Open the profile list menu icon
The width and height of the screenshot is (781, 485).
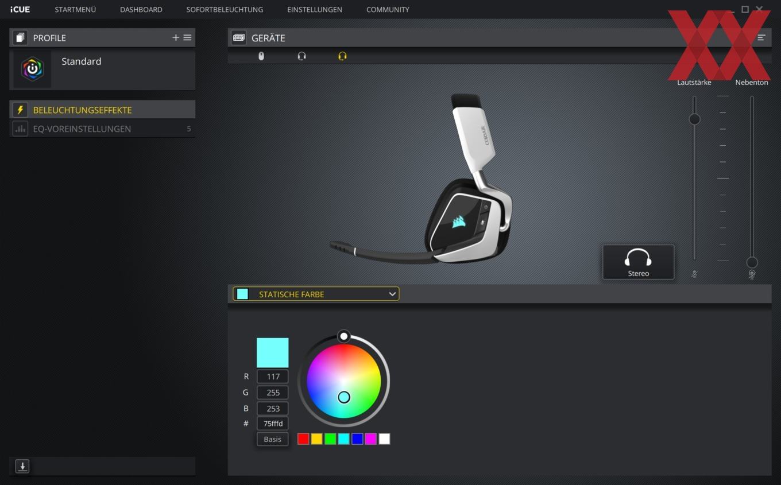[187, 38]
